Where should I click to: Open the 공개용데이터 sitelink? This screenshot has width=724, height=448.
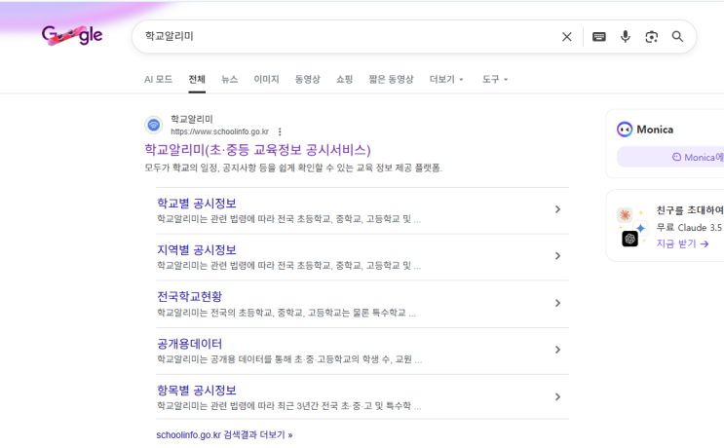(x=190, y=344)
